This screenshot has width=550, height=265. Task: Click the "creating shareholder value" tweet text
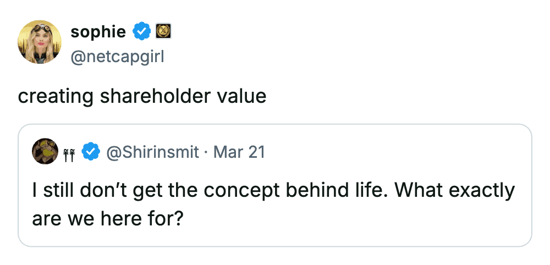pos(142,96)
